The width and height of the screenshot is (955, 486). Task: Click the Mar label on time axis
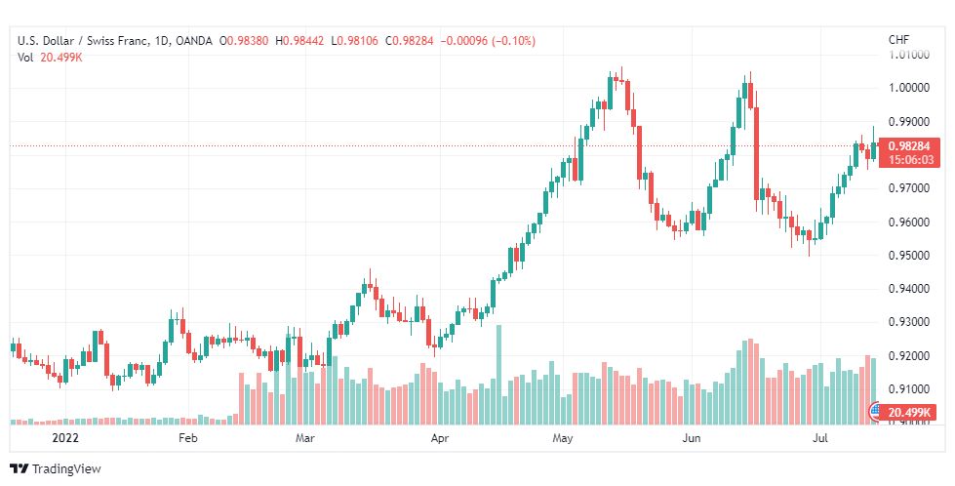coord(304,438)
